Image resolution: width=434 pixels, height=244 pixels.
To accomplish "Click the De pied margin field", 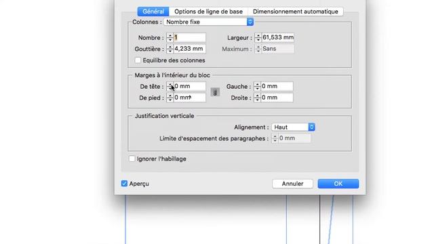I will [x=190, y=98].
